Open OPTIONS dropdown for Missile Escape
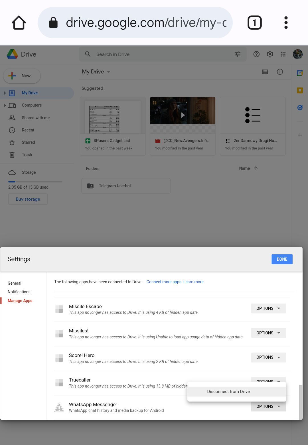Image resolution: width=308 pixels, height=445 pixels. click(x=268, y=308)
